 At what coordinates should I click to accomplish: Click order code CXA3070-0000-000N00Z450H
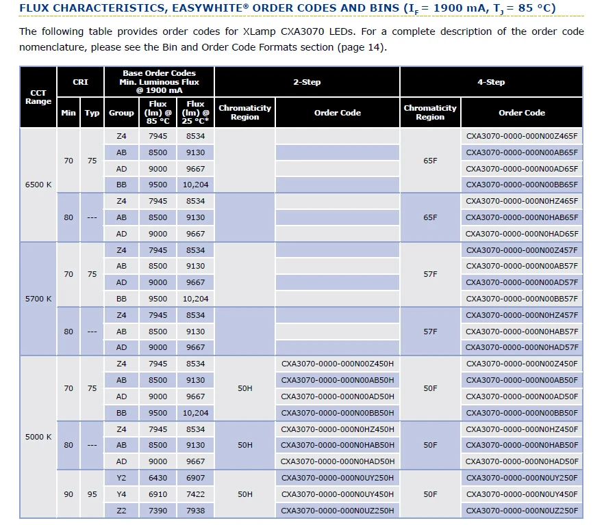tap(338, 364)
